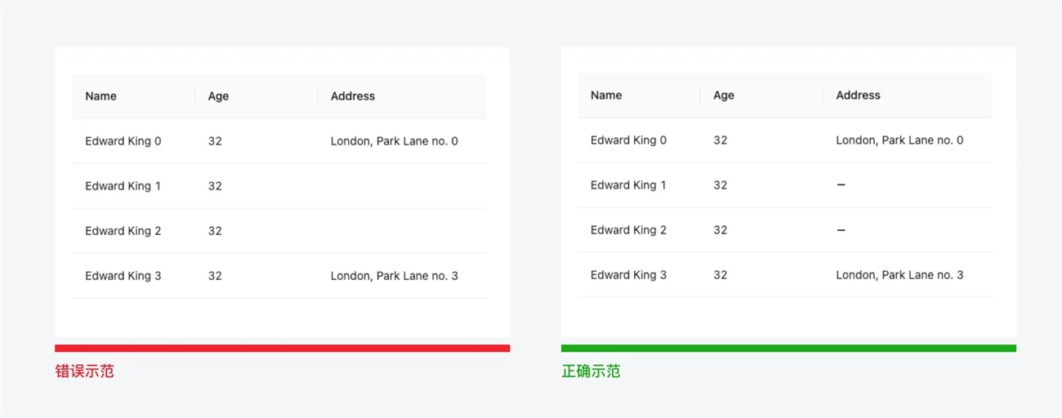Click the Name column header in left table
The height and width of the screenshot is (418, 1062).
click(100, 96)
